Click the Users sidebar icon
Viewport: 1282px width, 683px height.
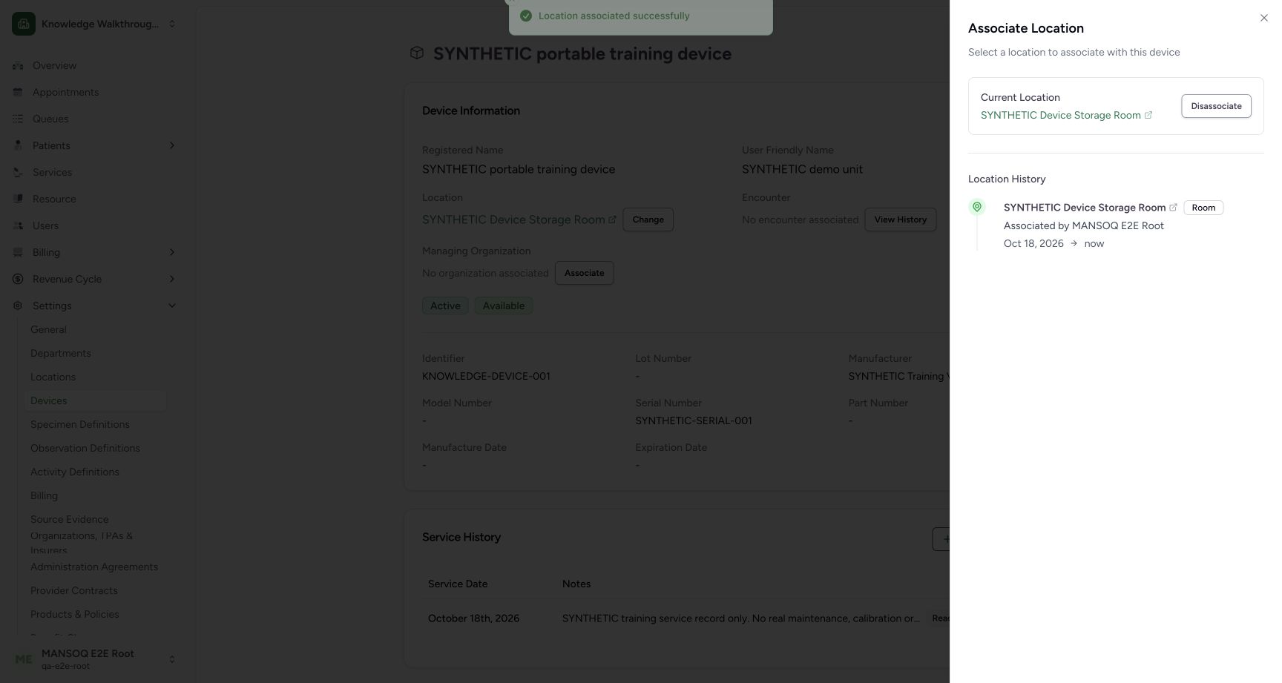[x=18, y=225]
